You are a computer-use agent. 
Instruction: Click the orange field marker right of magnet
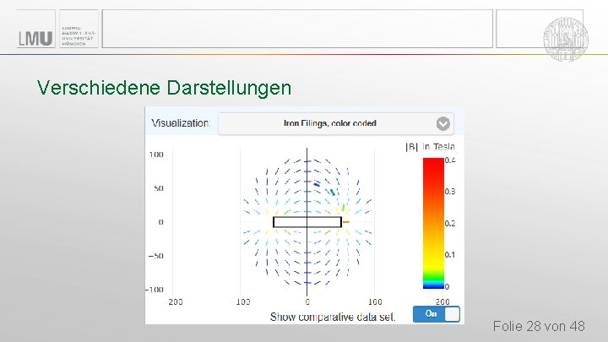346,222
